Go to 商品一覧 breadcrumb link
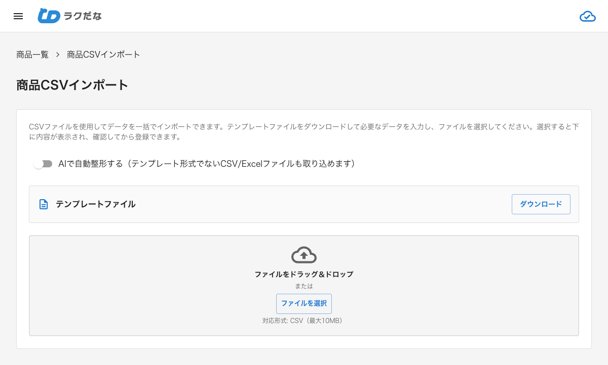This screenshot has height=365, width=608. [32, 55]
